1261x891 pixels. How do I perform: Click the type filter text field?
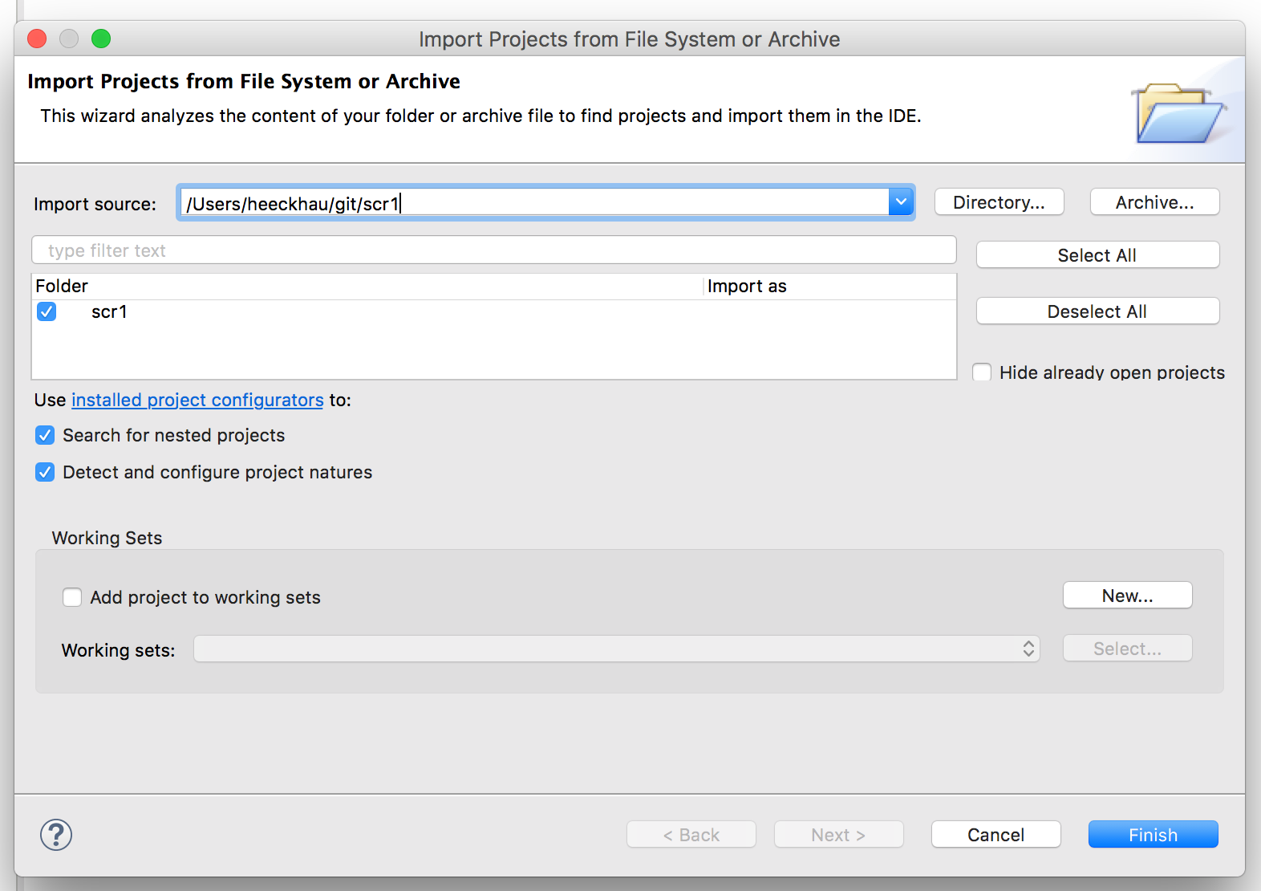click(494, 250)
